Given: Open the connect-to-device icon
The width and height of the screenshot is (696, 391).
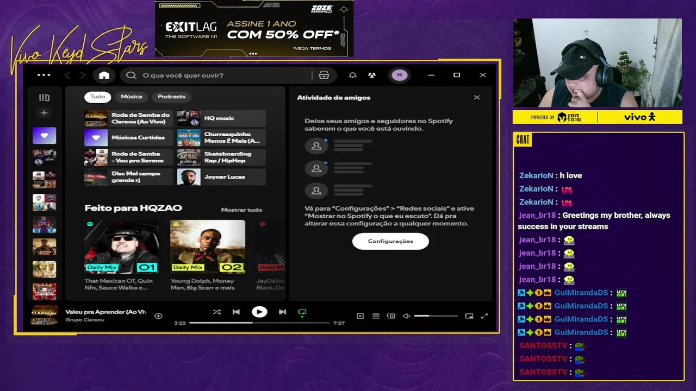Looking at the screenshot, I should [x=390, y=316].
